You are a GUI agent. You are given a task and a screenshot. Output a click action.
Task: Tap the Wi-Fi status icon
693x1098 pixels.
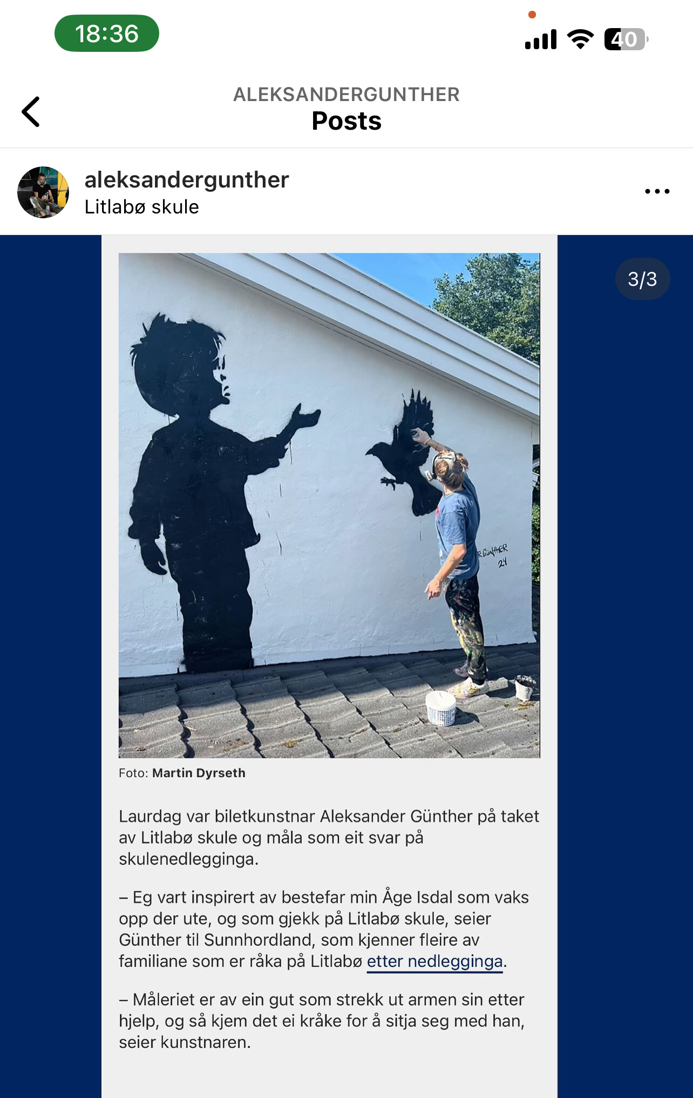(x=580, y=39)
